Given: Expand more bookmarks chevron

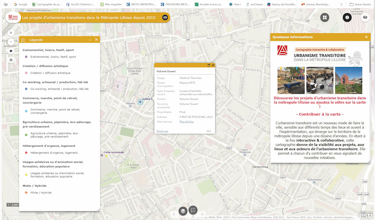Looking at the screenshot, I should (x=341, y=4).
